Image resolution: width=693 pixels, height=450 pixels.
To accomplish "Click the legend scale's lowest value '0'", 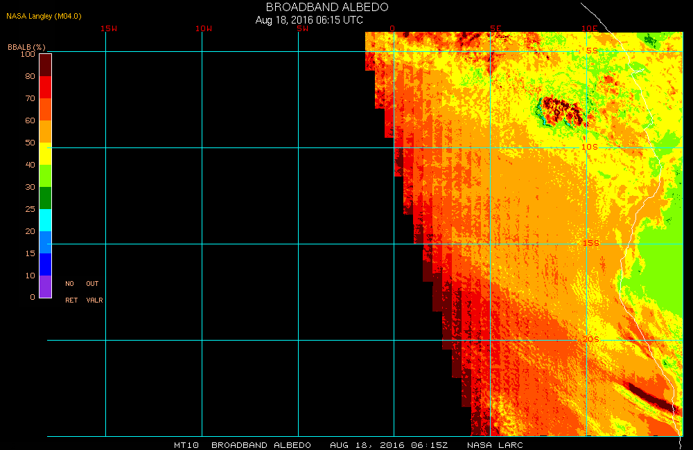I will (x=33, y=297).
